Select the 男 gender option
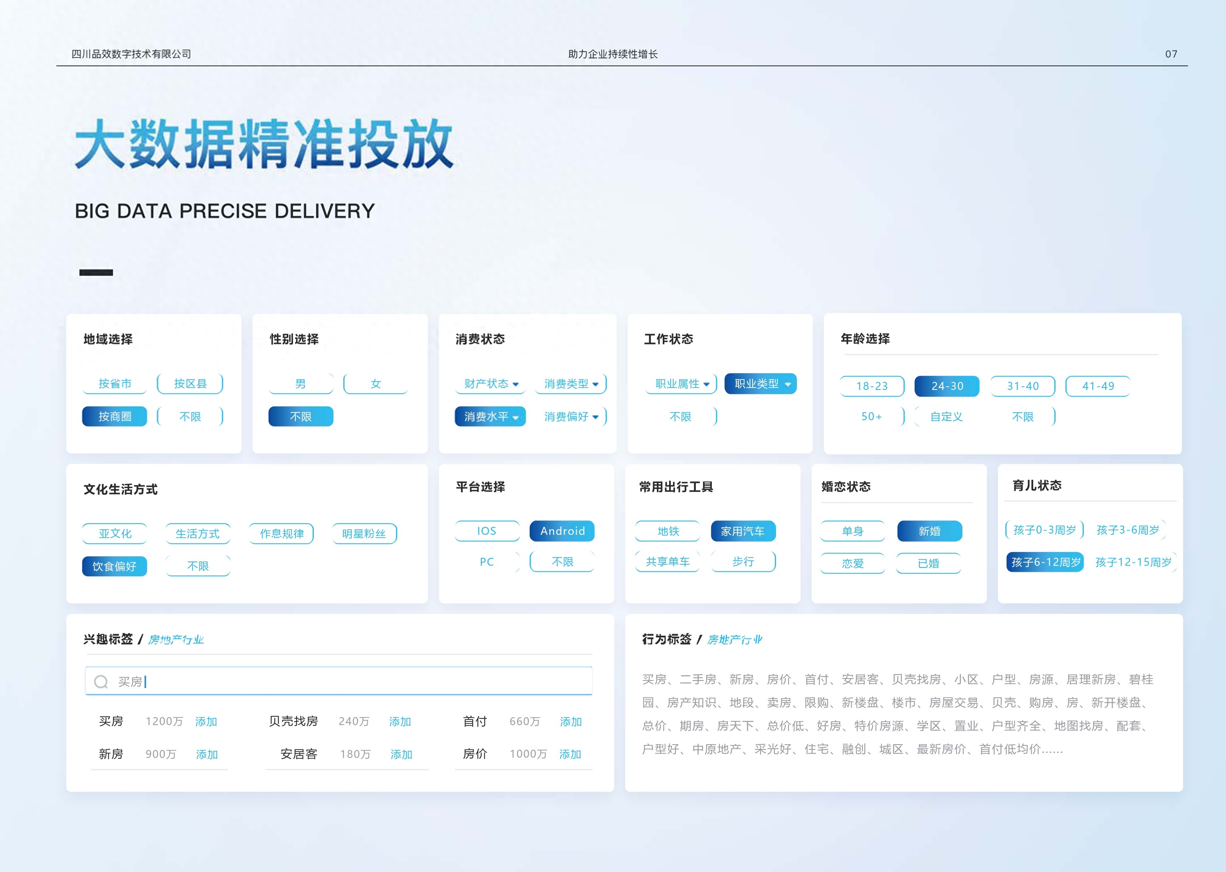 pyautogui.click(x=300, y=384)
